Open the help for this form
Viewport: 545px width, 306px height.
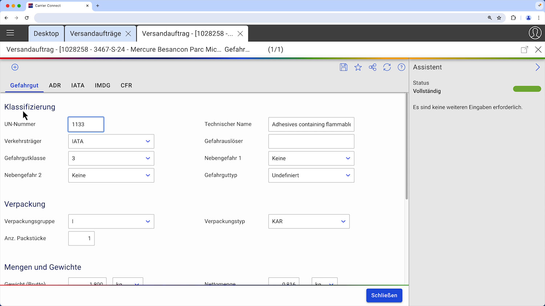pos(401,67)
